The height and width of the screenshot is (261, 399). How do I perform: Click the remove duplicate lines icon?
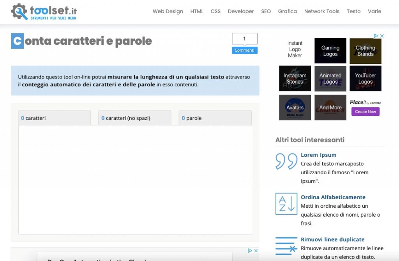[286, 246]
